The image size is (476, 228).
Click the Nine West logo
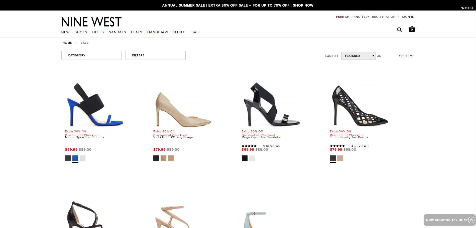pos(91,22)
